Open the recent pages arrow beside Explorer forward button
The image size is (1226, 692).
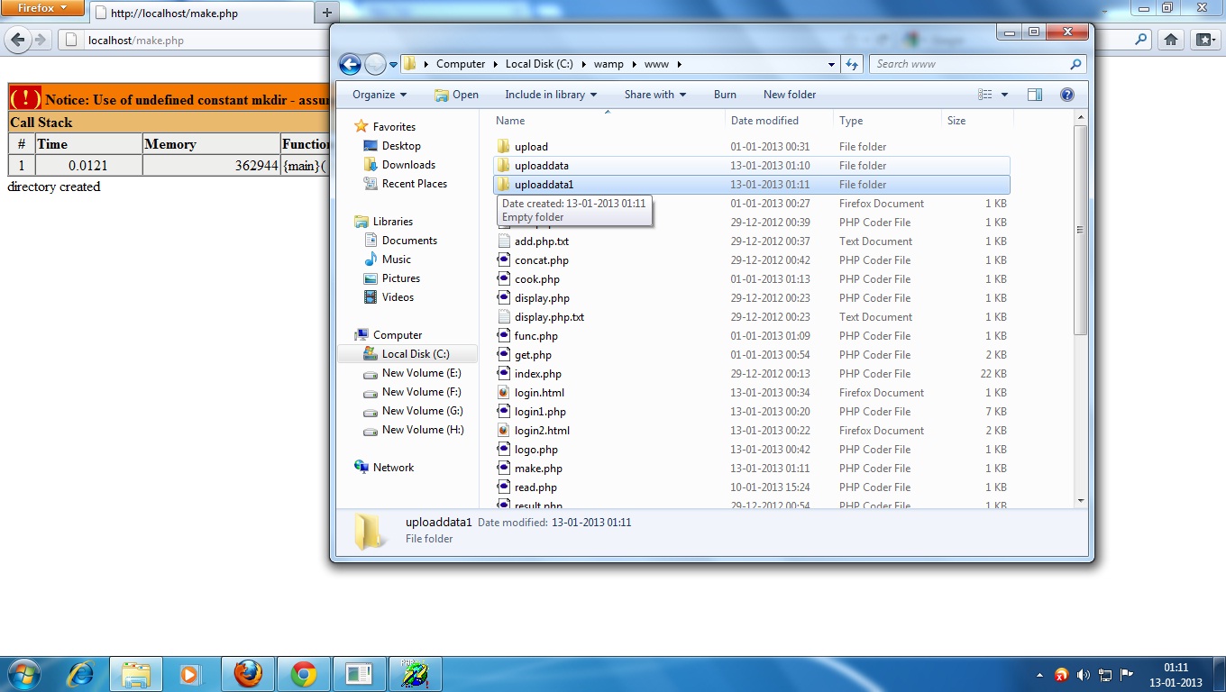[394, 64]
